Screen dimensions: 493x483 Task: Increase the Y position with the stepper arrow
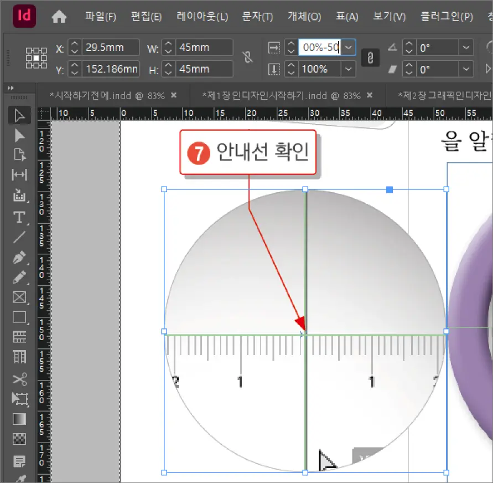[x=74, y=66]
